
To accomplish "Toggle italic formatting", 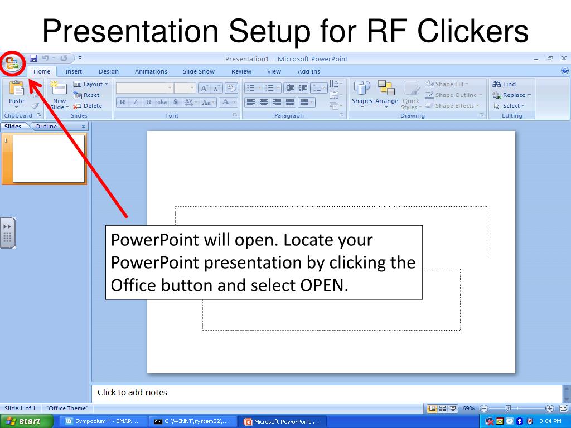I will [x=134, y=102].
